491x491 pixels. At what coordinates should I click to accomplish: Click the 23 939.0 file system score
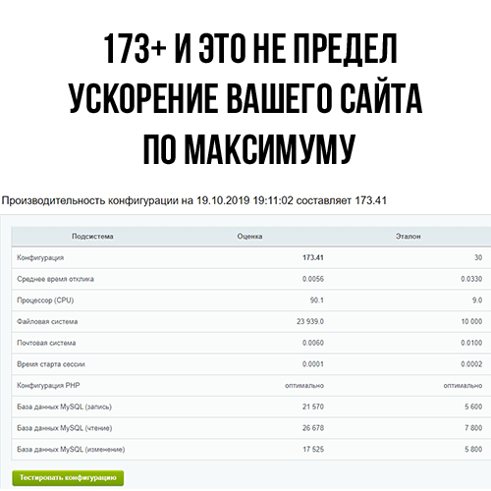pyautogui.click(x=310, y=321)
